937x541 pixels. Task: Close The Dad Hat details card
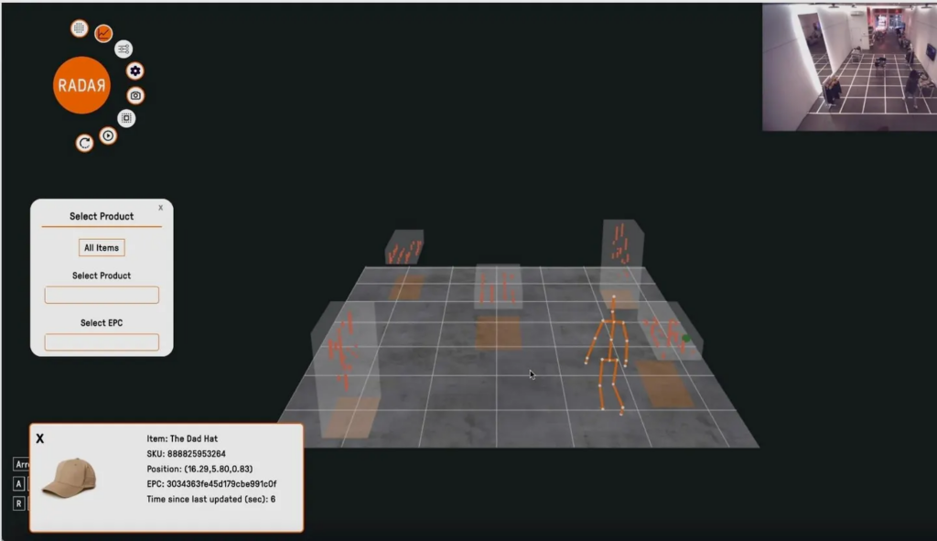pyautogui.click(x=40, y=438)
